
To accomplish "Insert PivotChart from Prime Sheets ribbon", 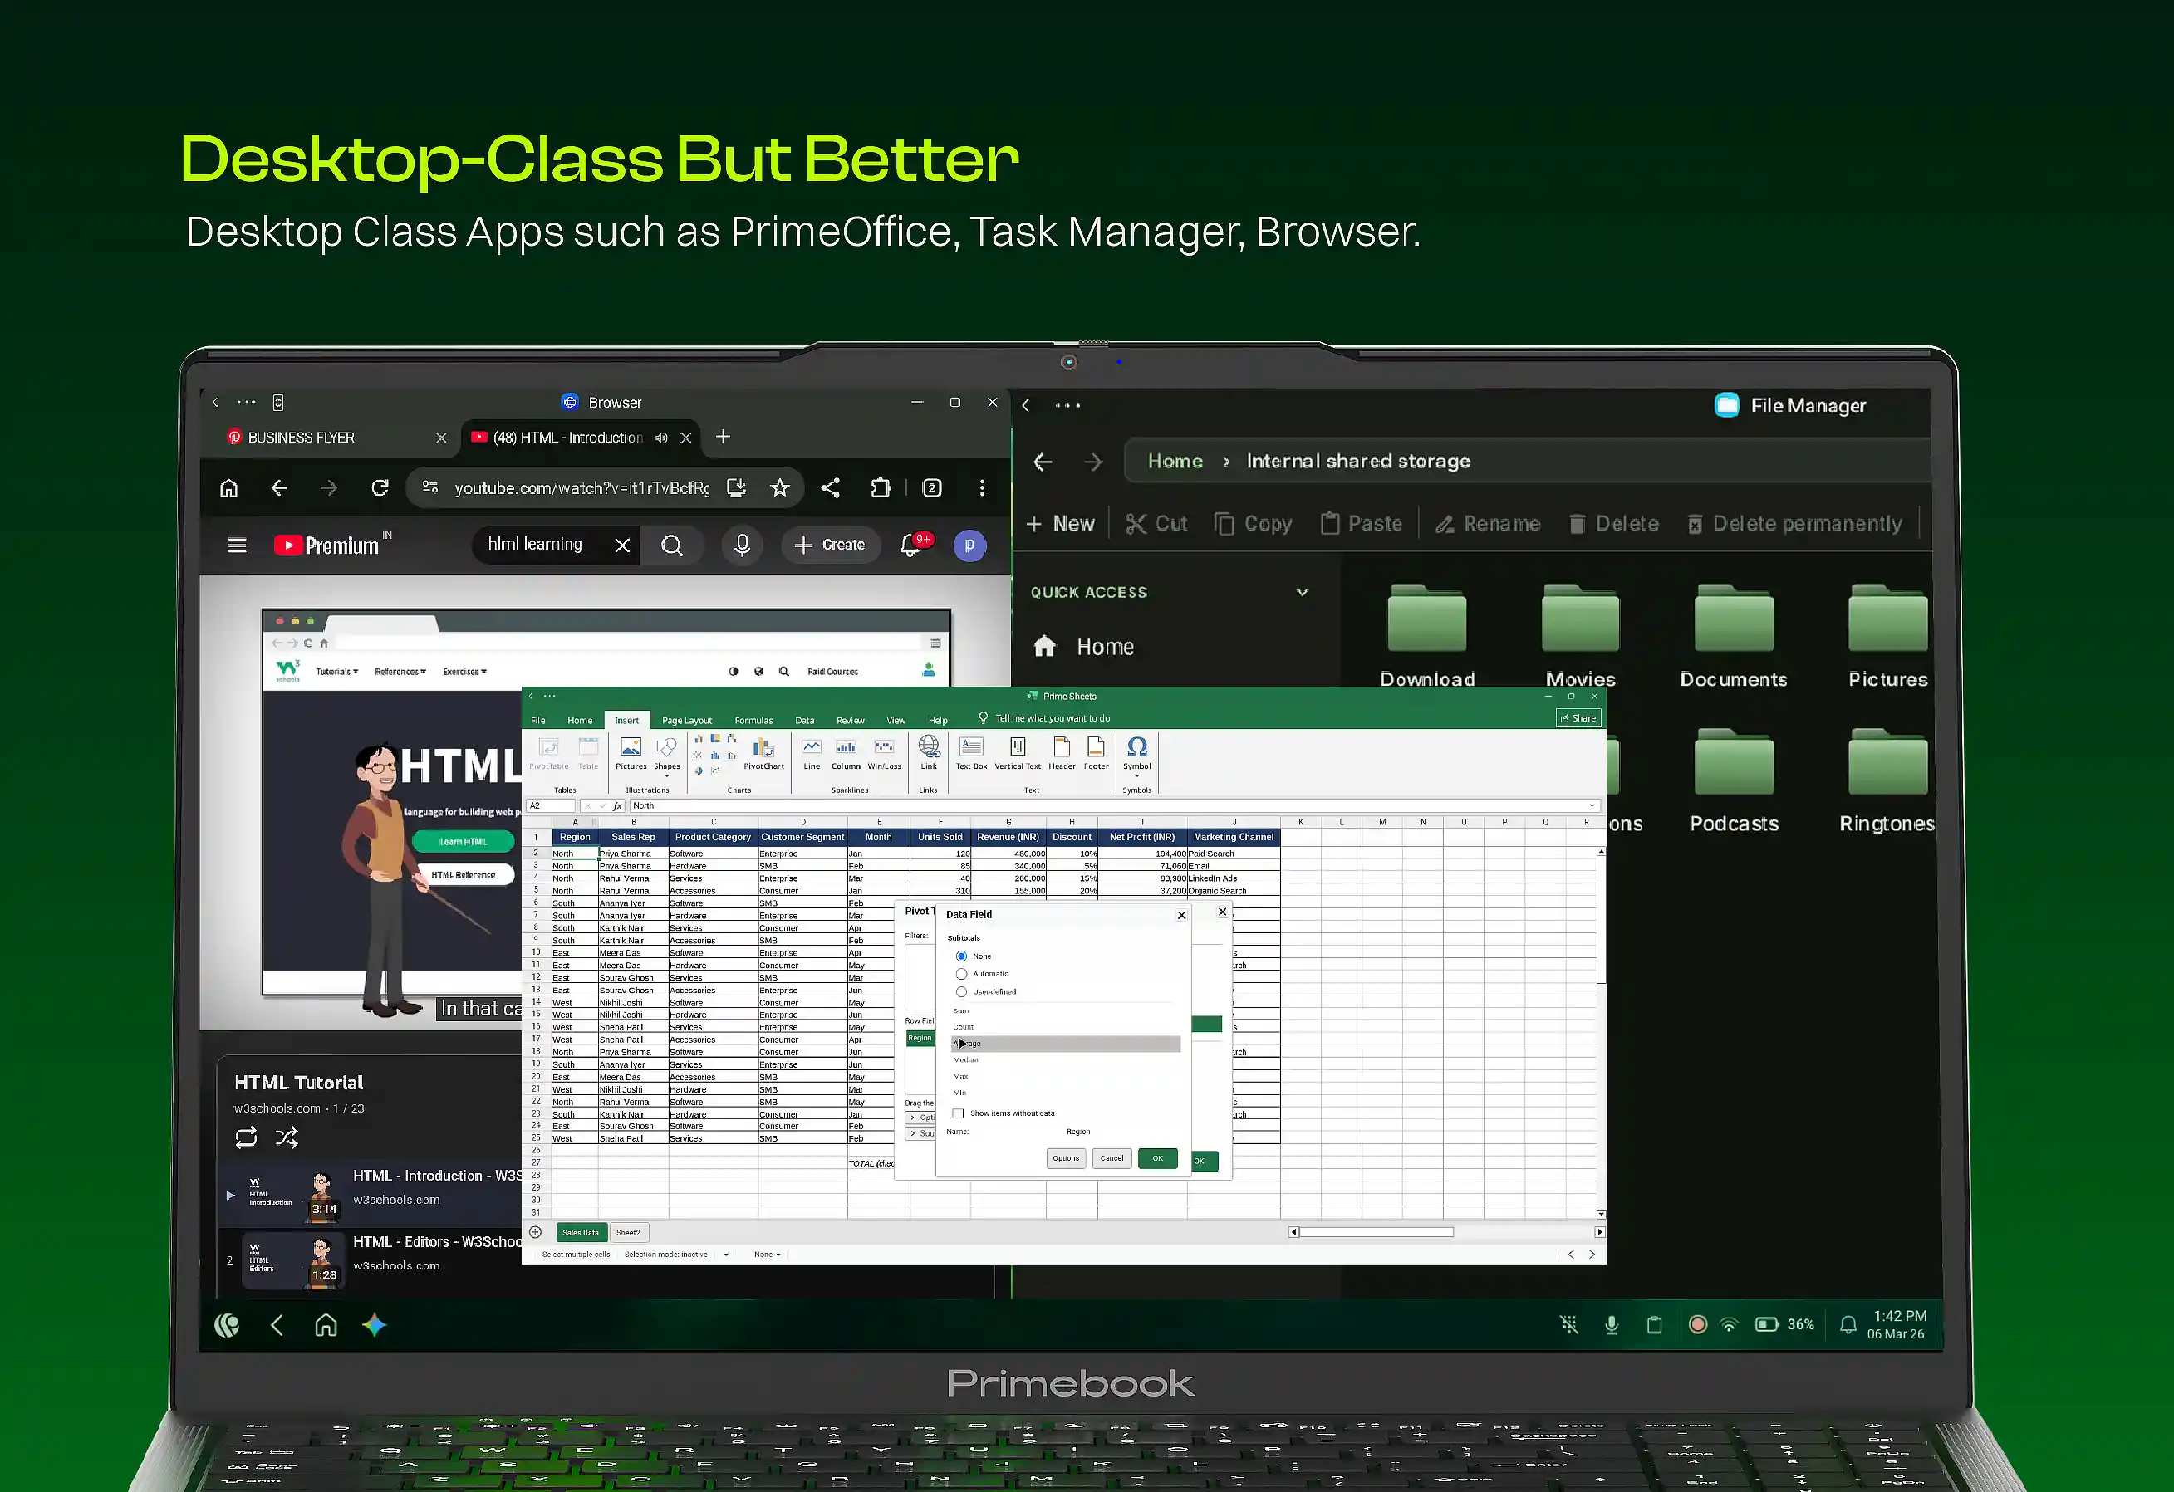I will 763,754.
